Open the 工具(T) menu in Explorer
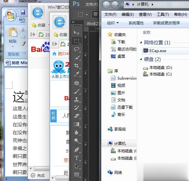The image size is (189, 181). pyautogui.click(x=163, y=15)
